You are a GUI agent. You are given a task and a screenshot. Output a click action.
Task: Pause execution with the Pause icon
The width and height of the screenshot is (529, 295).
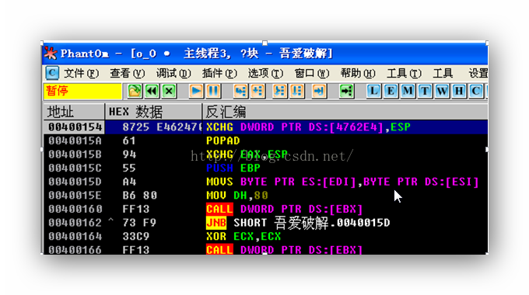(x=213, y=91)
